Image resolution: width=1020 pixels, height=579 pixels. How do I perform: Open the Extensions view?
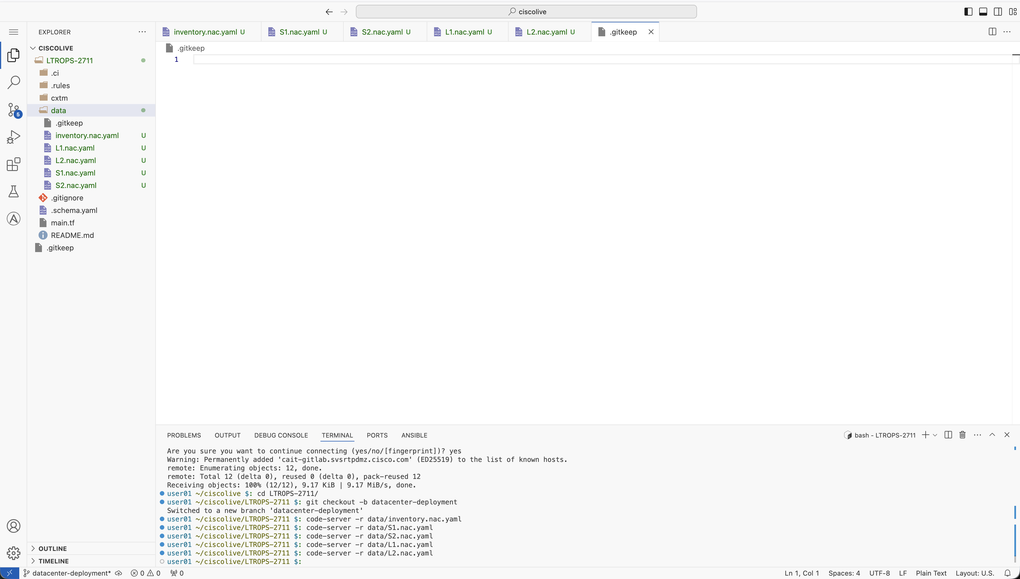click(x=14, y=164)
